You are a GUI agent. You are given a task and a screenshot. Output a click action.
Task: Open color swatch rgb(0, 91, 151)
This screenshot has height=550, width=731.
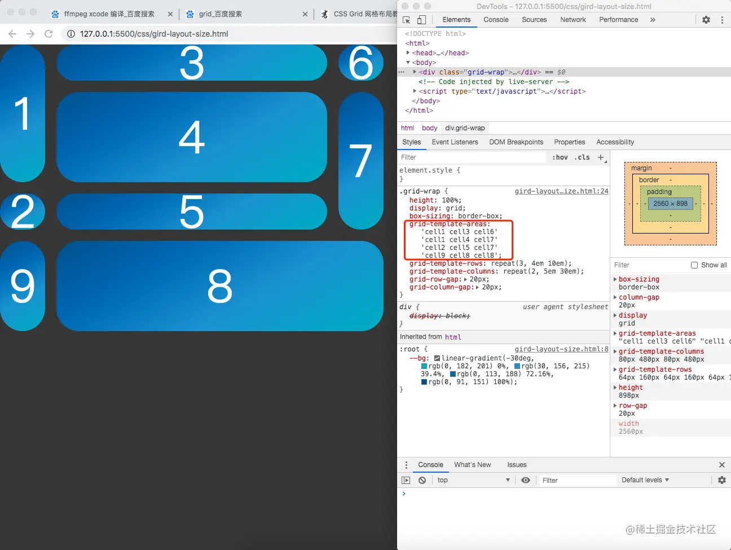[x=424, y=382]
